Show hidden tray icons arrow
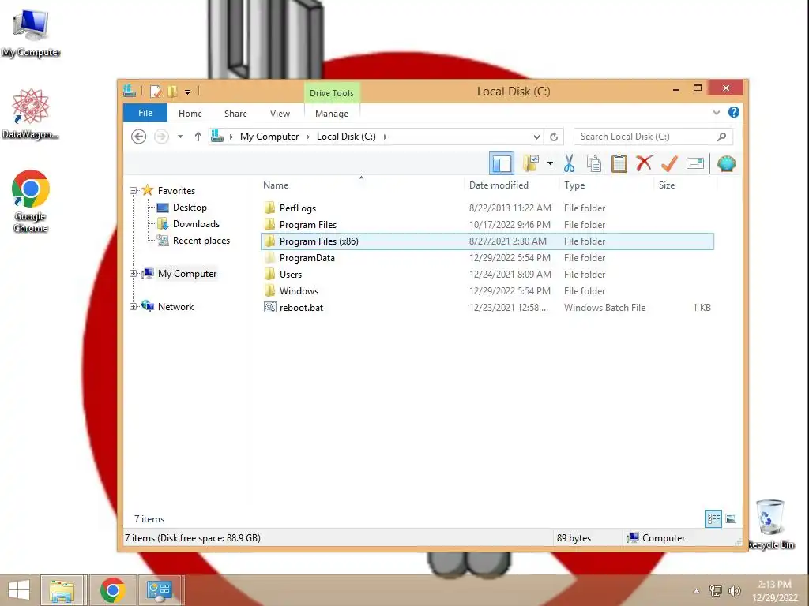Image resolution: width=809 pixels, height=606 pixels. click(696, 591)
